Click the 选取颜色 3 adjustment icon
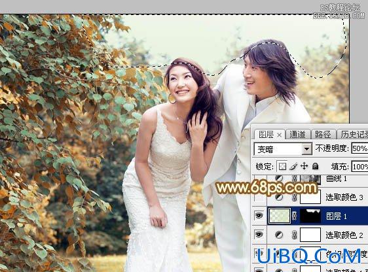 click(x=279, y=197)
